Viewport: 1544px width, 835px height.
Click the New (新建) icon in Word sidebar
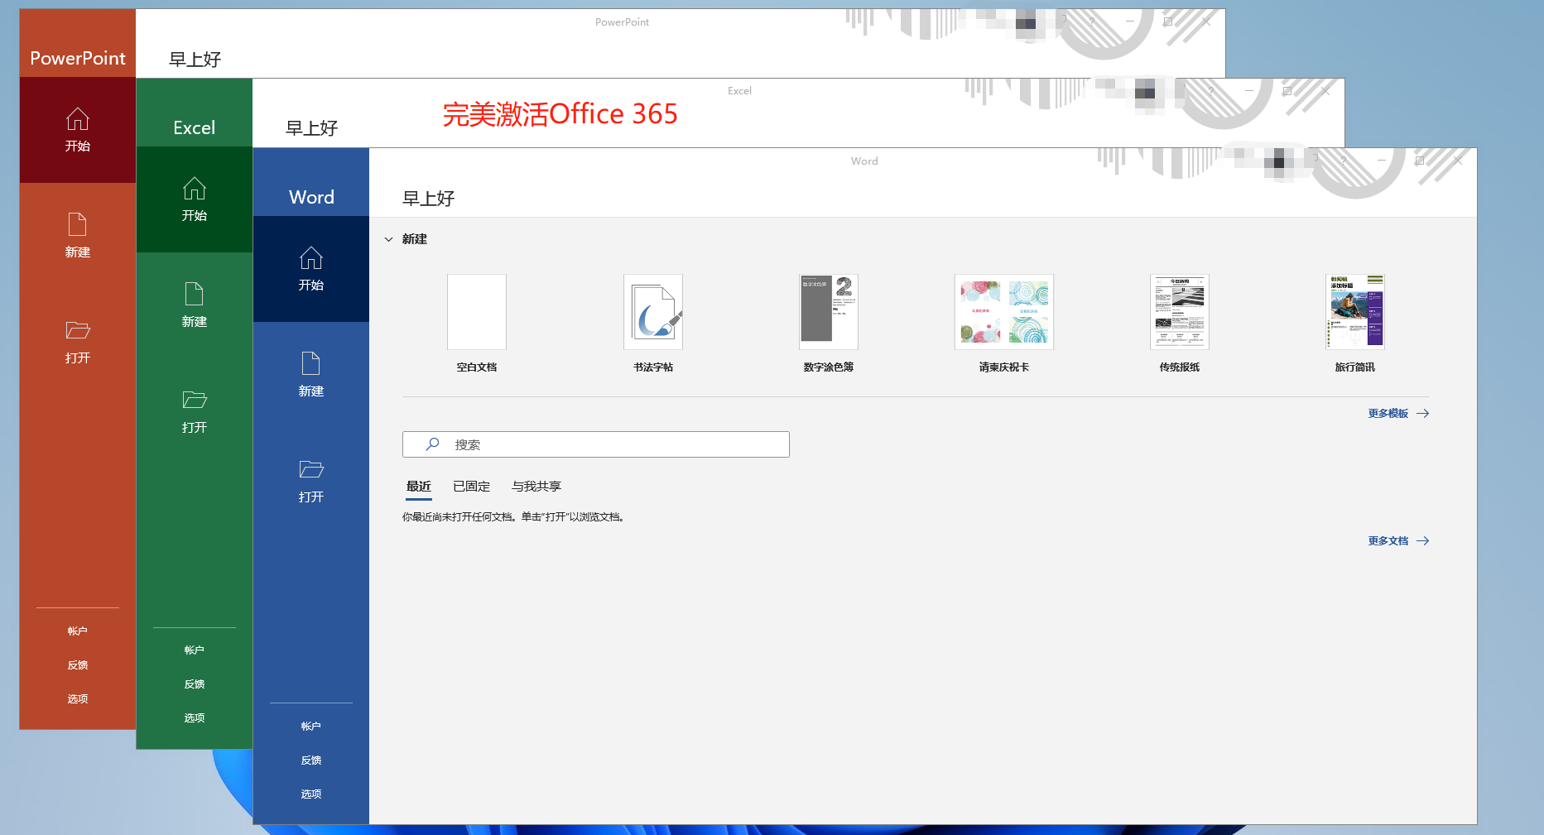pyautogui.click(x=310, y=363)
